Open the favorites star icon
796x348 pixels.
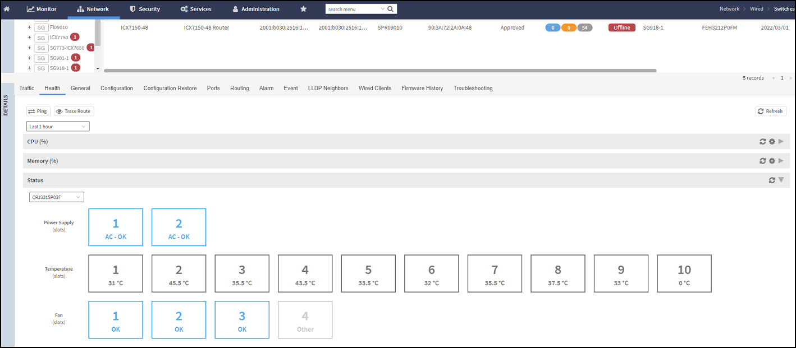304,9
